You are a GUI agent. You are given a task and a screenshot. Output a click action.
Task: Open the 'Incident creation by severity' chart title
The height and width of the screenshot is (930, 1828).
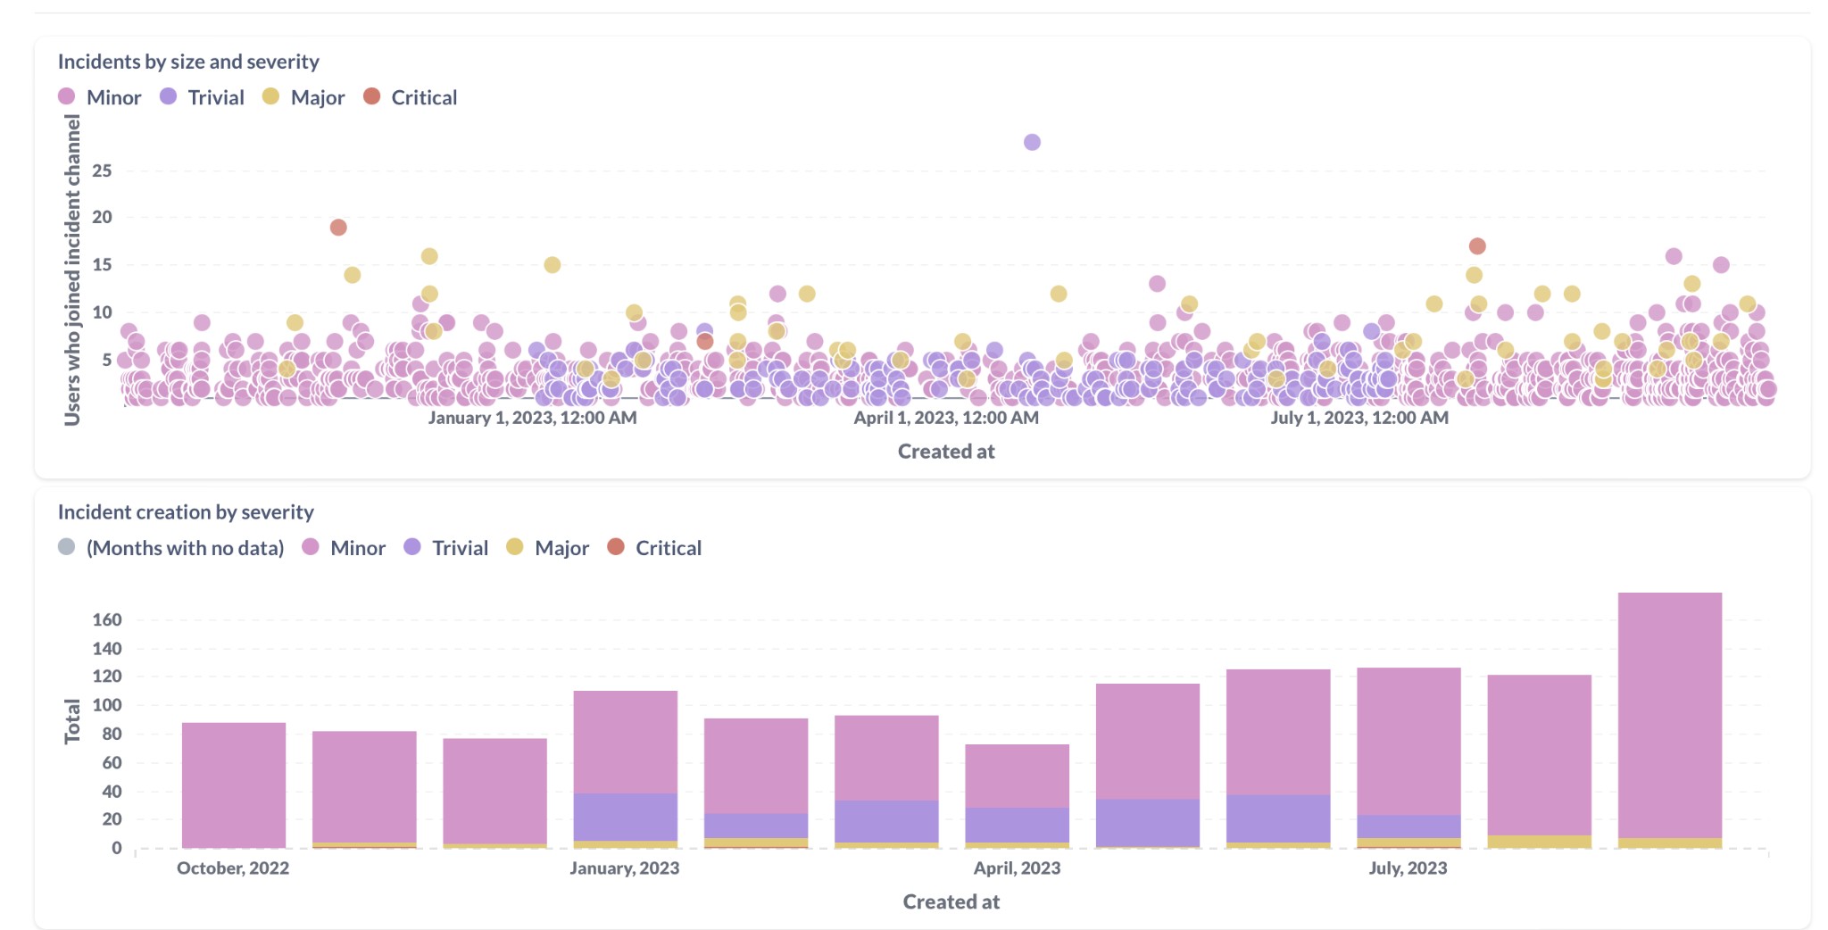pos(186,512)
